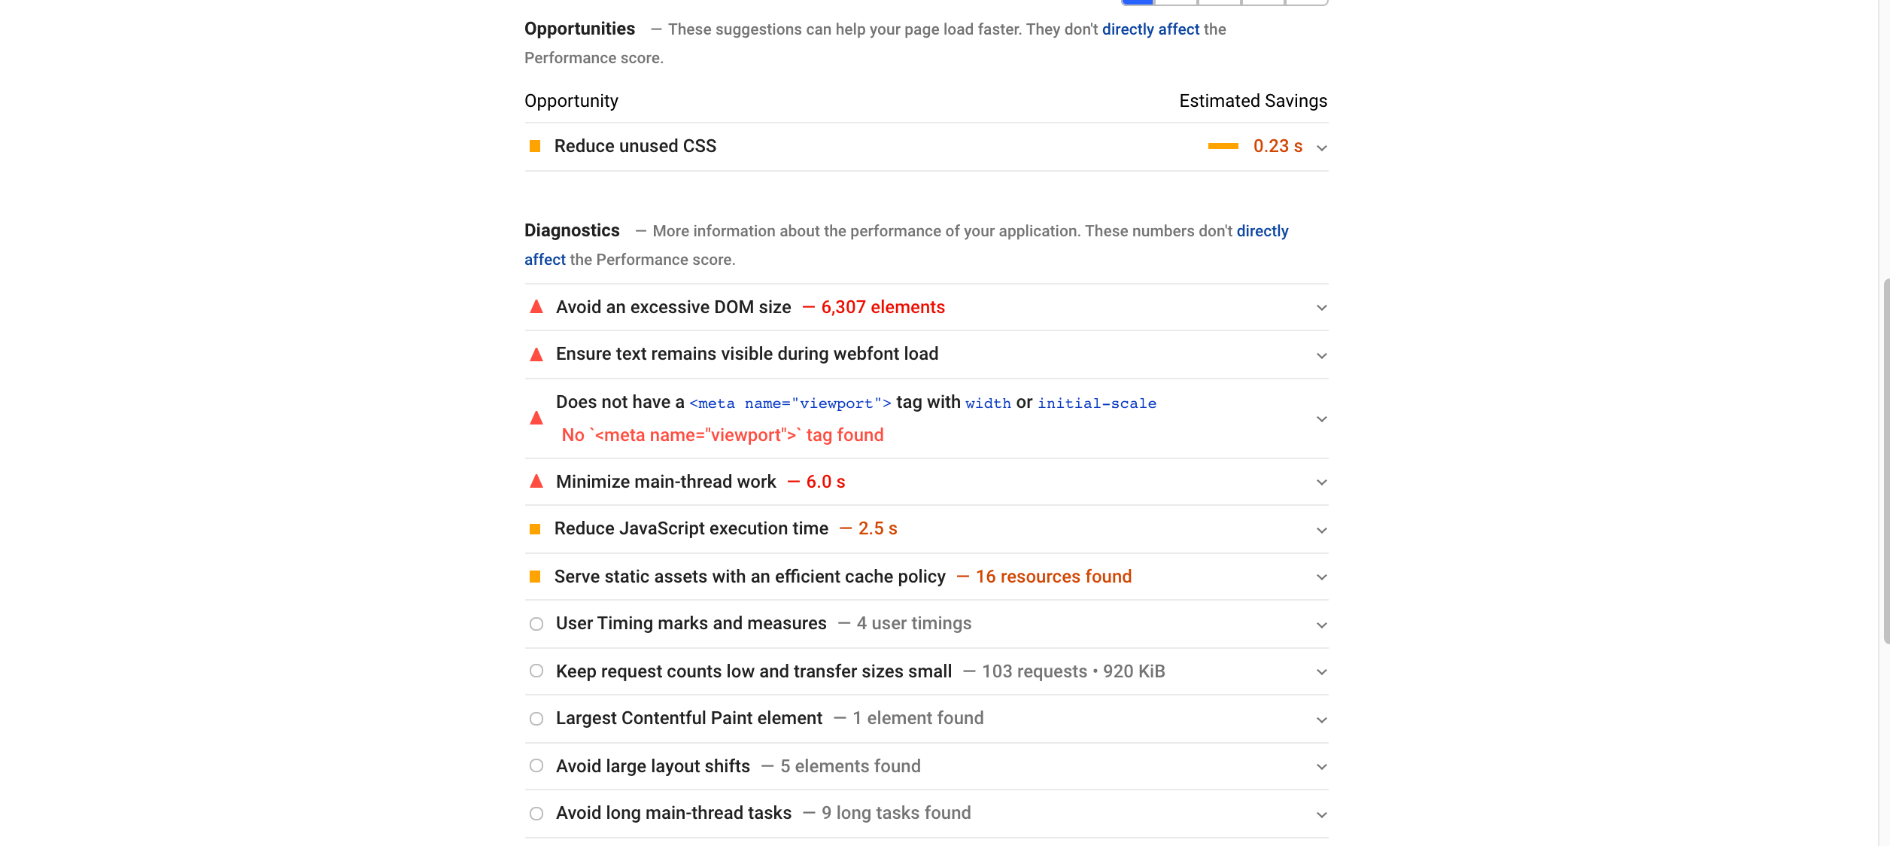Screen dimensions: 1890x846
Task: Click orange square beside Reduce unused CSS
Action: pyautogui.click(x=535, y=146)
